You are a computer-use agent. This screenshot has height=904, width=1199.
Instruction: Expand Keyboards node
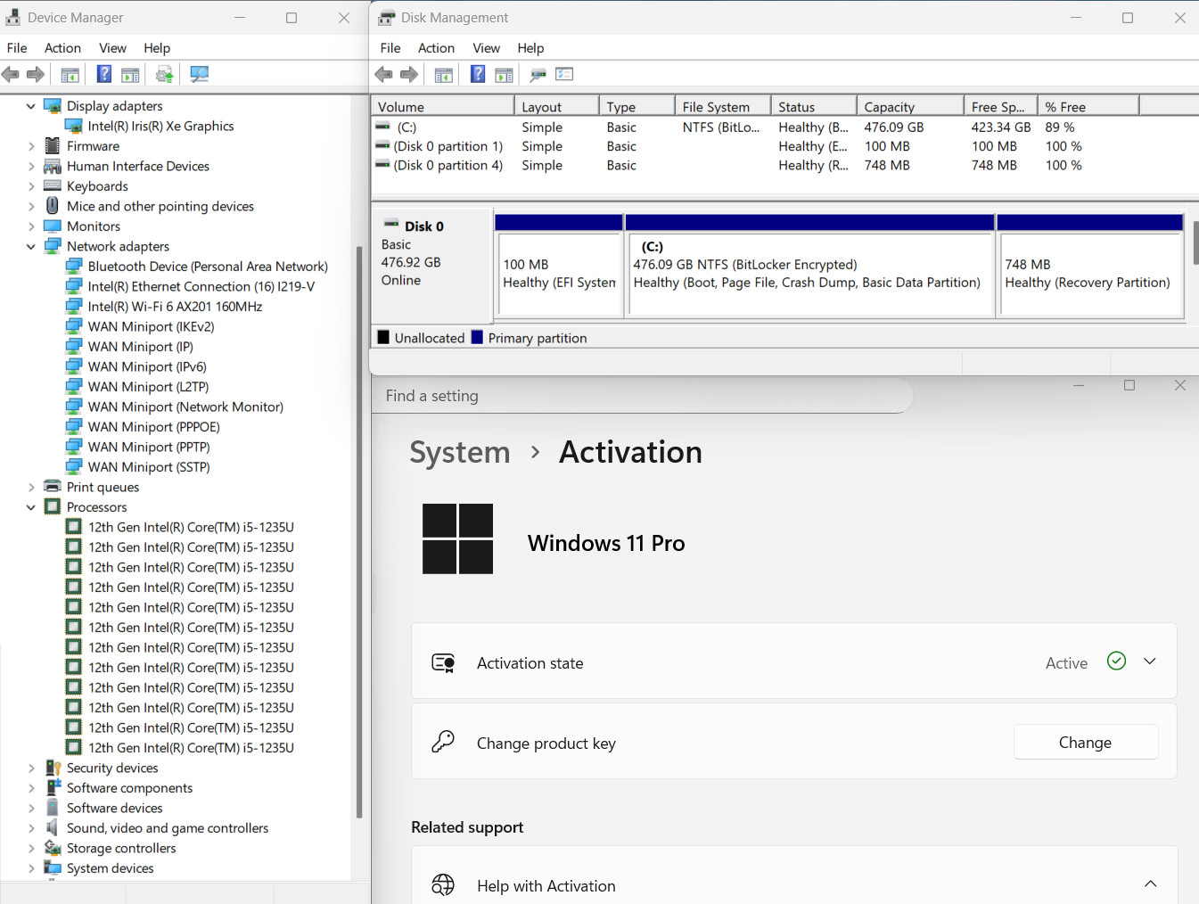30,186
